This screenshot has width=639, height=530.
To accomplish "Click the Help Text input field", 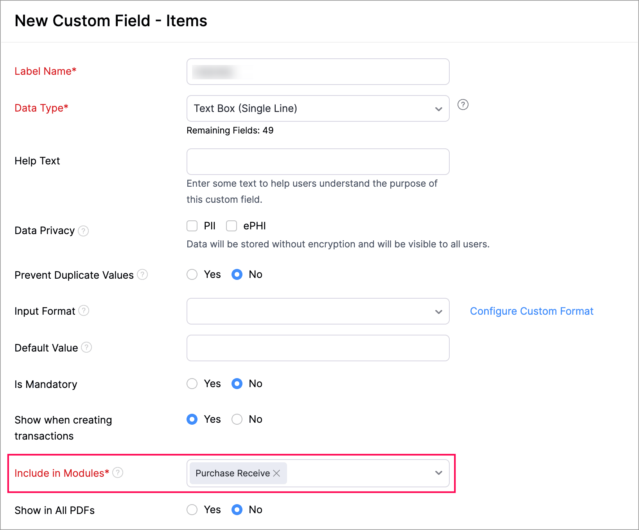I will click(318, 162).
